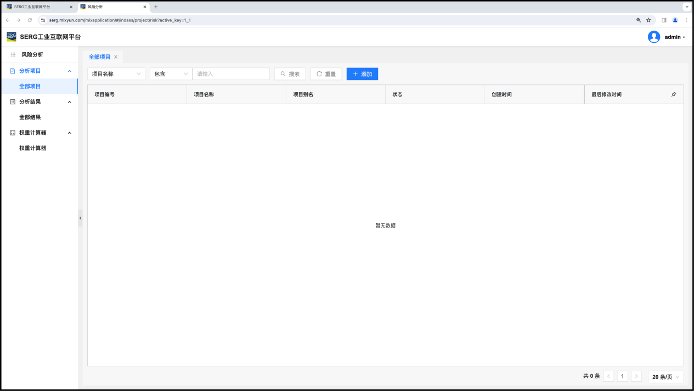Image resolution: width=694 pixels, height=391 pixels.
Task: Click the grid icon beside 风险分析
Action: (13, 55)
